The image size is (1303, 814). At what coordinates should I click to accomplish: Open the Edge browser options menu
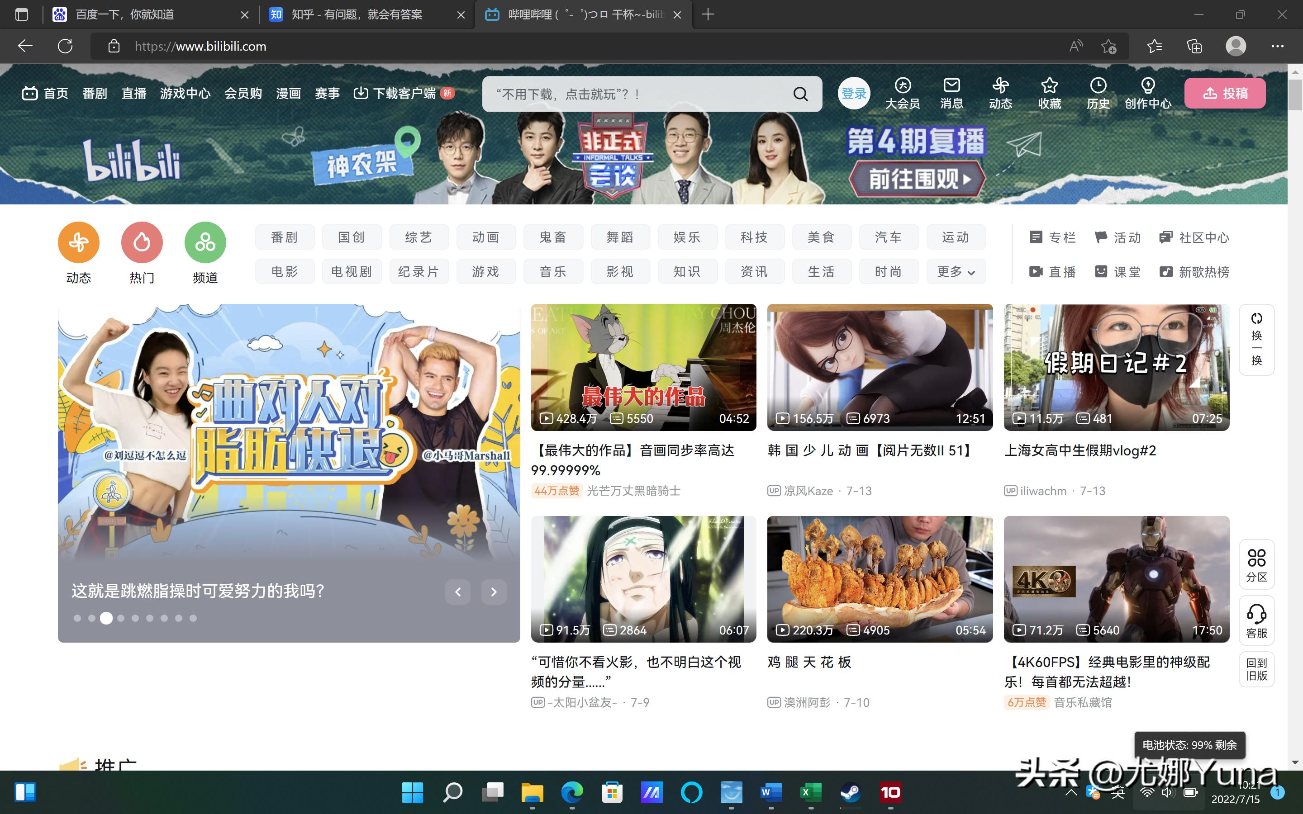click(x=1278, y=46)
